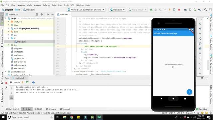
Task: Click emulator zoom magnifier icon
Action: pos(200,54)
